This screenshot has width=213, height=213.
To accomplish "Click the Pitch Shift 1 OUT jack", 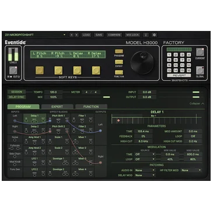I will (67, 121).
